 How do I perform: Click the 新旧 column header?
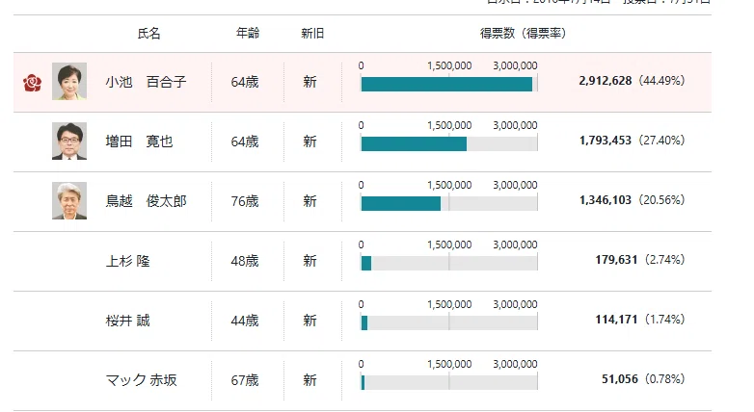coord(312,33)
